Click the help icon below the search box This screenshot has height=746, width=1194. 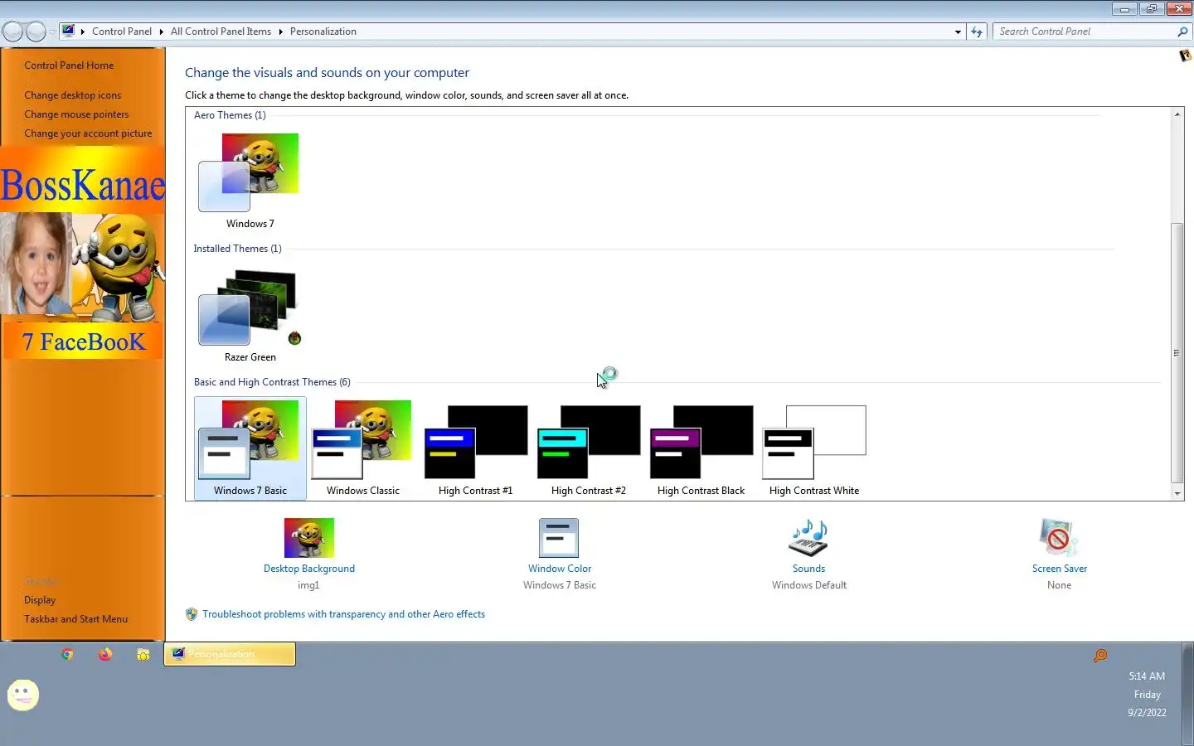[x=1185, y=56]
